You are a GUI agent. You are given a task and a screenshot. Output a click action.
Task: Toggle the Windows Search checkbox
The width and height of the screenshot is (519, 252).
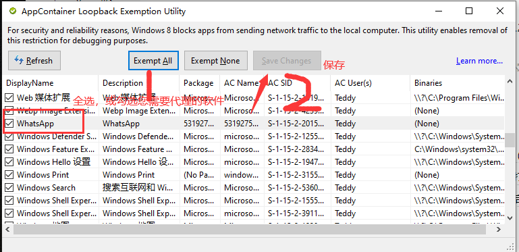tap(9, 188)
